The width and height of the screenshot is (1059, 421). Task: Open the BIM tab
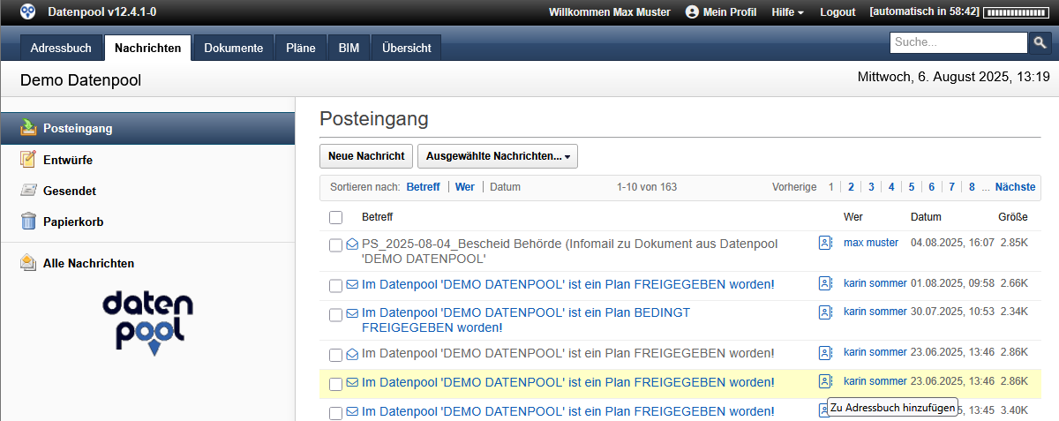pyautogui.click(x=349, y=49)
